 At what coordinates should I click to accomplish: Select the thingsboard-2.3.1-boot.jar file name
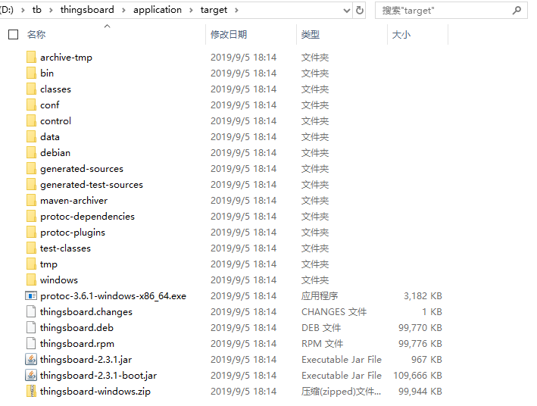coord(98,376)
